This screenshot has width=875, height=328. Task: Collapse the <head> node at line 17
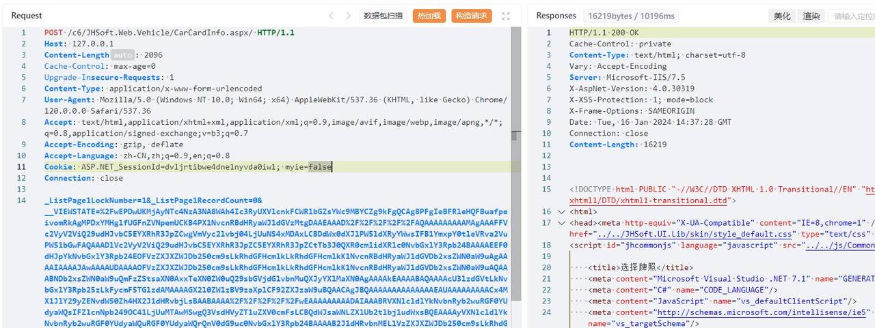pyautogui.click(x=562, y=223)
